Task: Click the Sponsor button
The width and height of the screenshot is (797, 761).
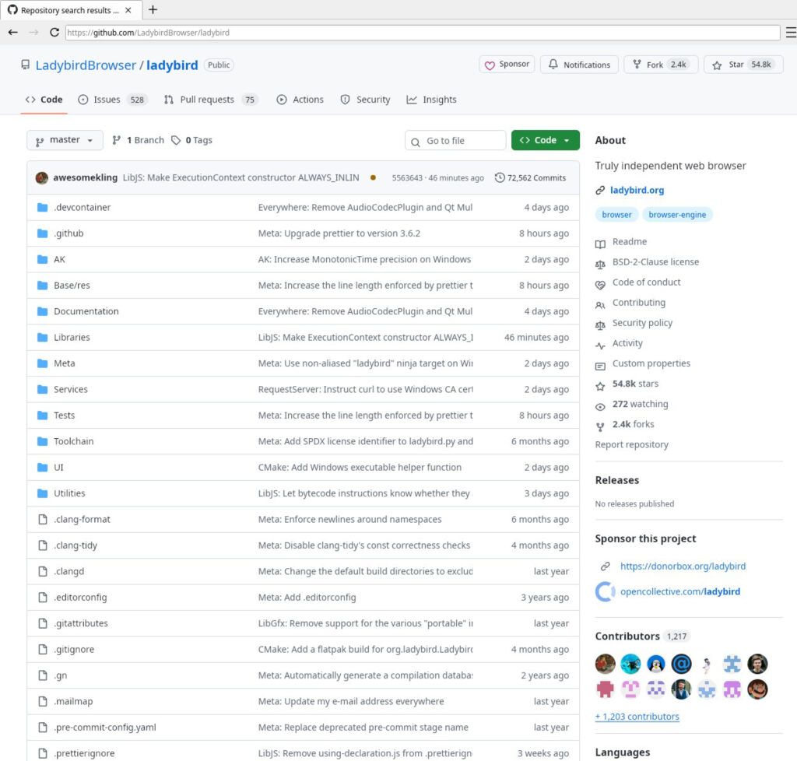Action: click(507, 65)
